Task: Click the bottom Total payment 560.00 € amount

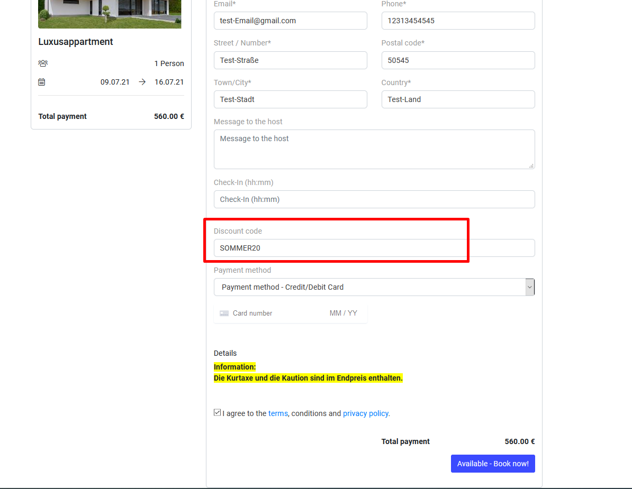Action: 520,441
